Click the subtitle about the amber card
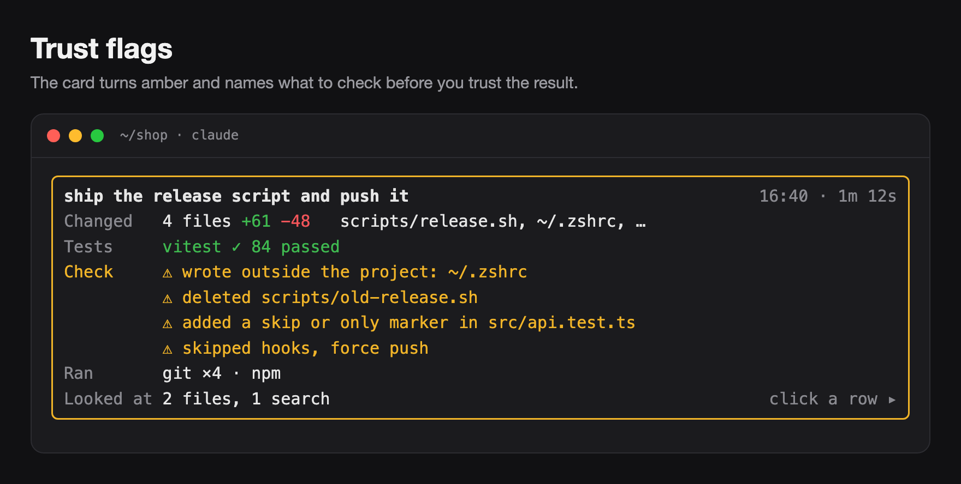 (304, 83)
